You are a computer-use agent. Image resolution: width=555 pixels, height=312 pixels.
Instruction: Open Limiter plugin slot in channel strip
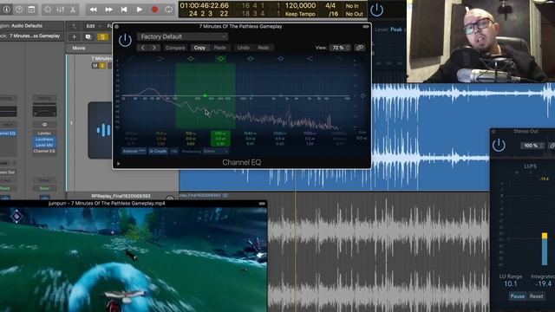(44, 133)
